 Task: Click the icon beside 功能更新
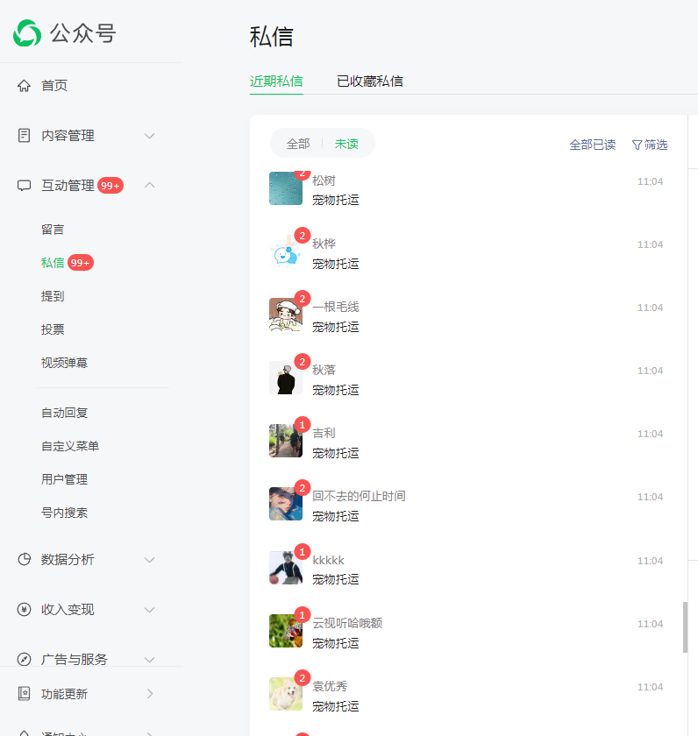(24, 693)
